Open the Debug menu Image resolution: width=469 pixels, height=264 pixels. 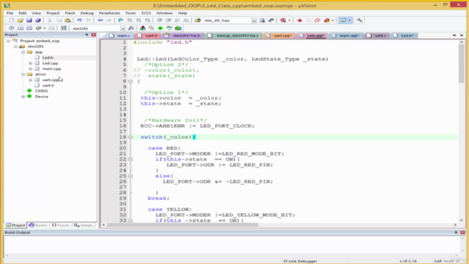[87, 13]
